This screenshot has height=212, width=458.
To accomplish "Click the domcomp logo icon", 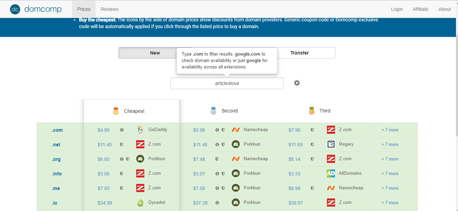I will click(x=15, y=9).
